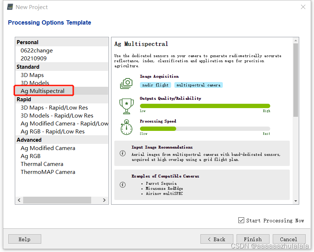Image resolution: width=314 pixels, height=252 pixels.
Task: Open the Help button
Action: click(x=25, y=239)
